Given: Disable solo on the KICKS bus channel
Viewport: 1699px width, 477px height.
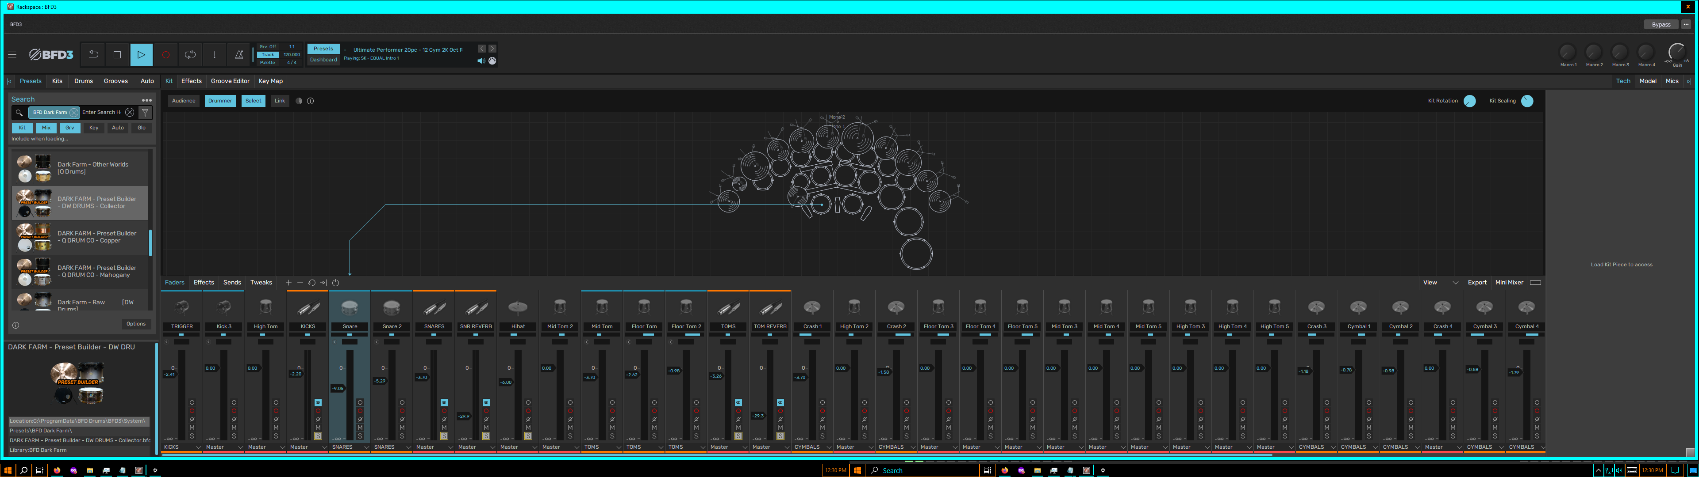Looking at the screenshot, I should click(318, 436).
